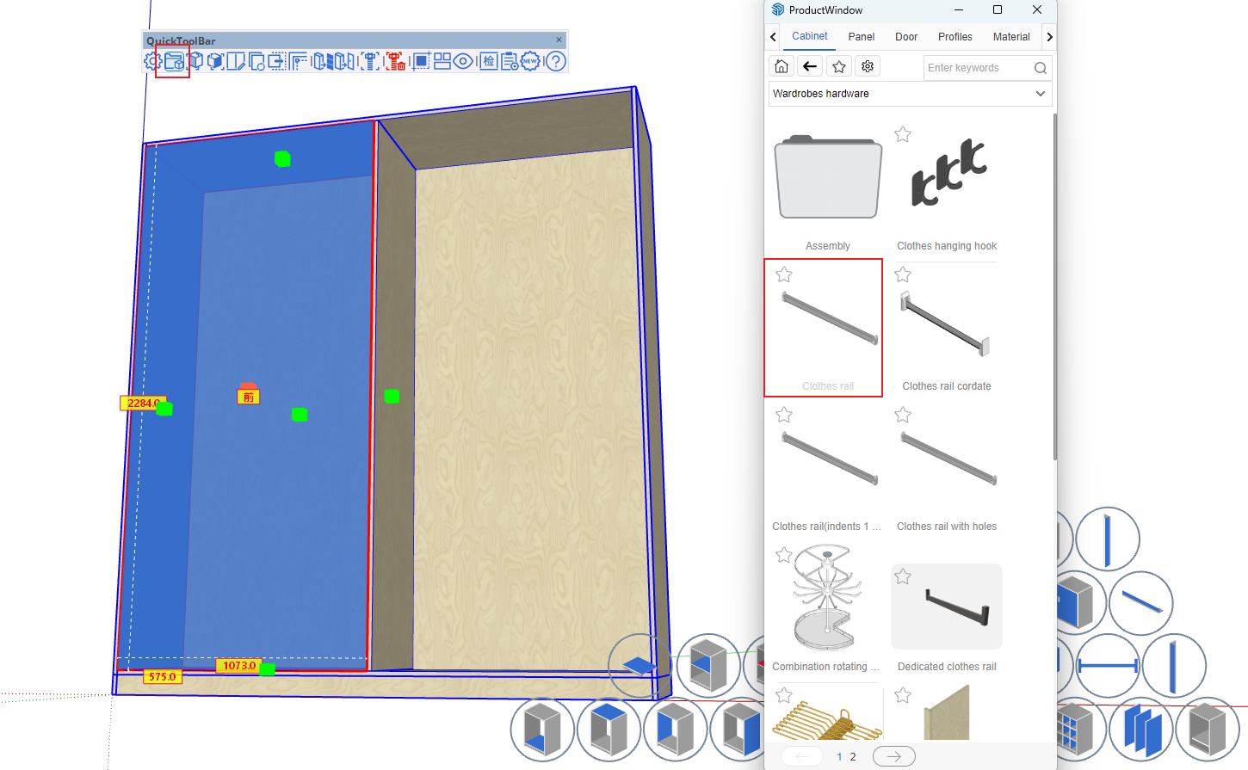Screen dimensions: 1248x770
Task: Go to next page with arrow button
Action: [893, 756]
